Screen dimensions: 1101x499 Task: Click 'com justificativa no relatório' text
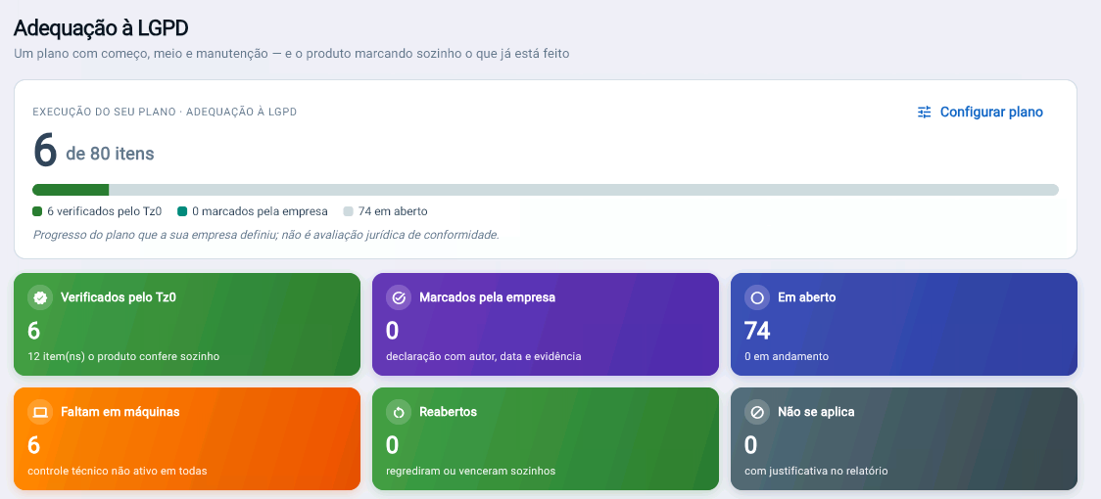[816, 471]
